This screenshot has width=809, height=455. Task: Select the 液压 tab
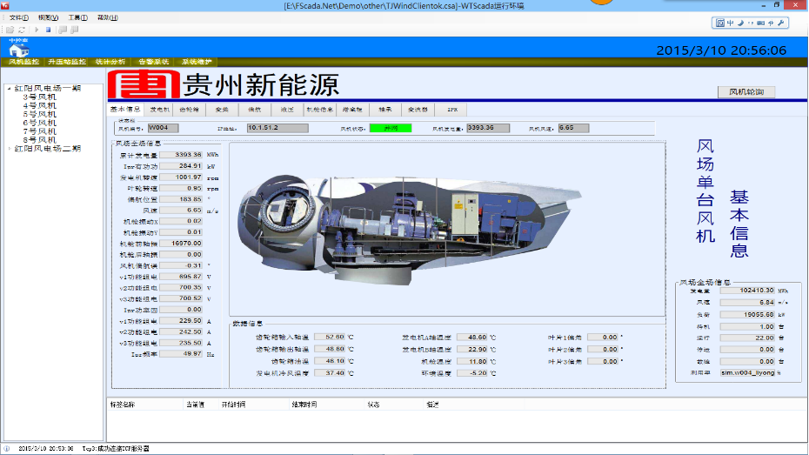click(x=287, y=110)
